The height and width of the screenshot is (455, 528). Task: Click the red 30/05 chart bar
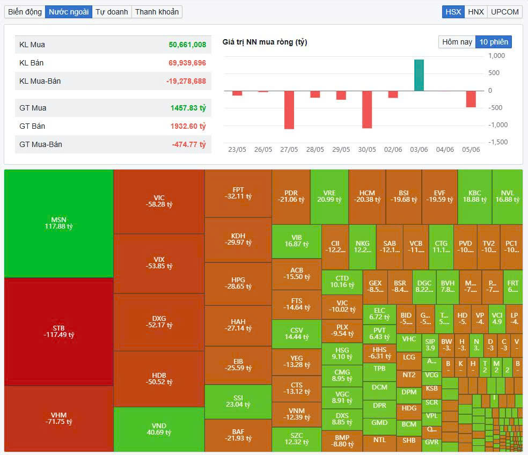[x=367, y=109]
